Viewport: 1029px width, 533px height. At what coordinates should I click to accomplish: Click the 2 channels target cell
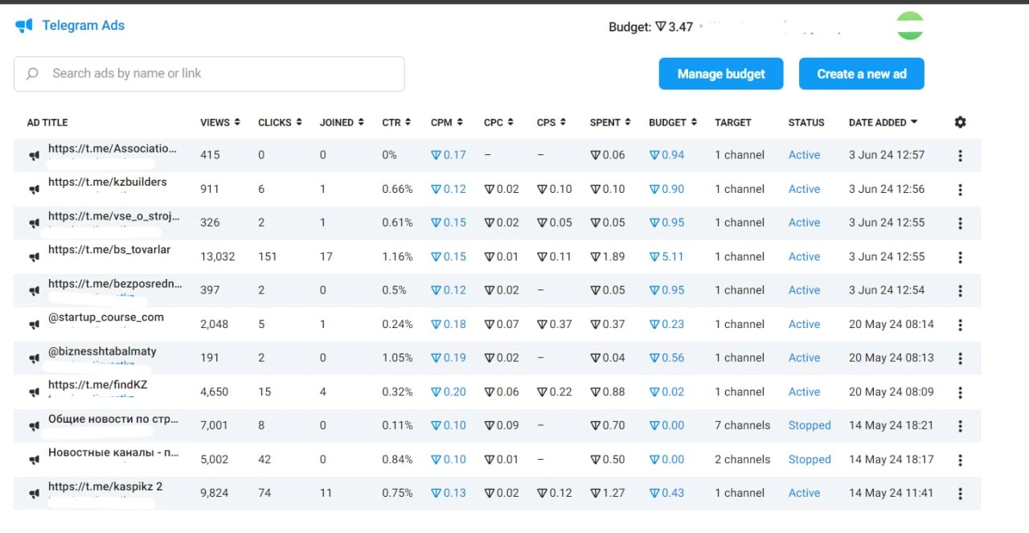[743, 459]
